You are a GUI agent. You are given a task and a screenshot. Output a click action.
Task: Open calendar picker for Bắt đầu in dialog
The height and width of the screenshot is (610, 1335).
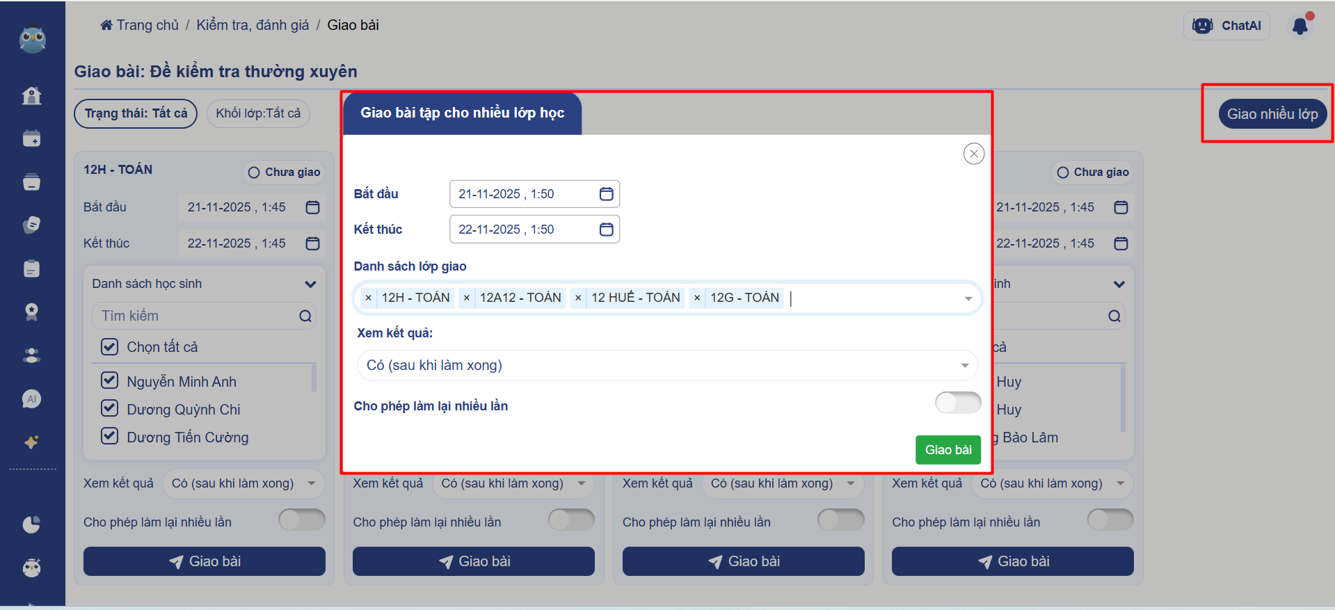pyautogui.click(x=606, y=194)
